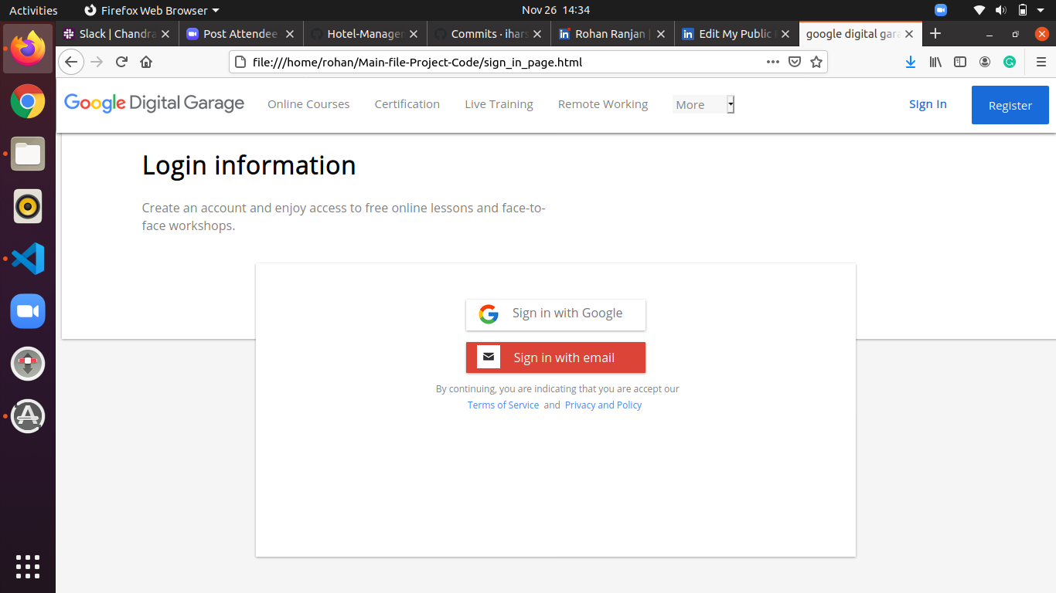Open a new browser tab
Viewport: 1056px width, 593px height.
click(x=935, y=33)
